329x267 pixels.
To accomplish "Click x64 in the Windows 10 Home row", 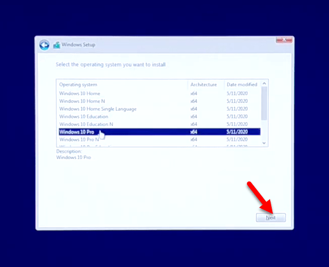I will tap(194, 93).
